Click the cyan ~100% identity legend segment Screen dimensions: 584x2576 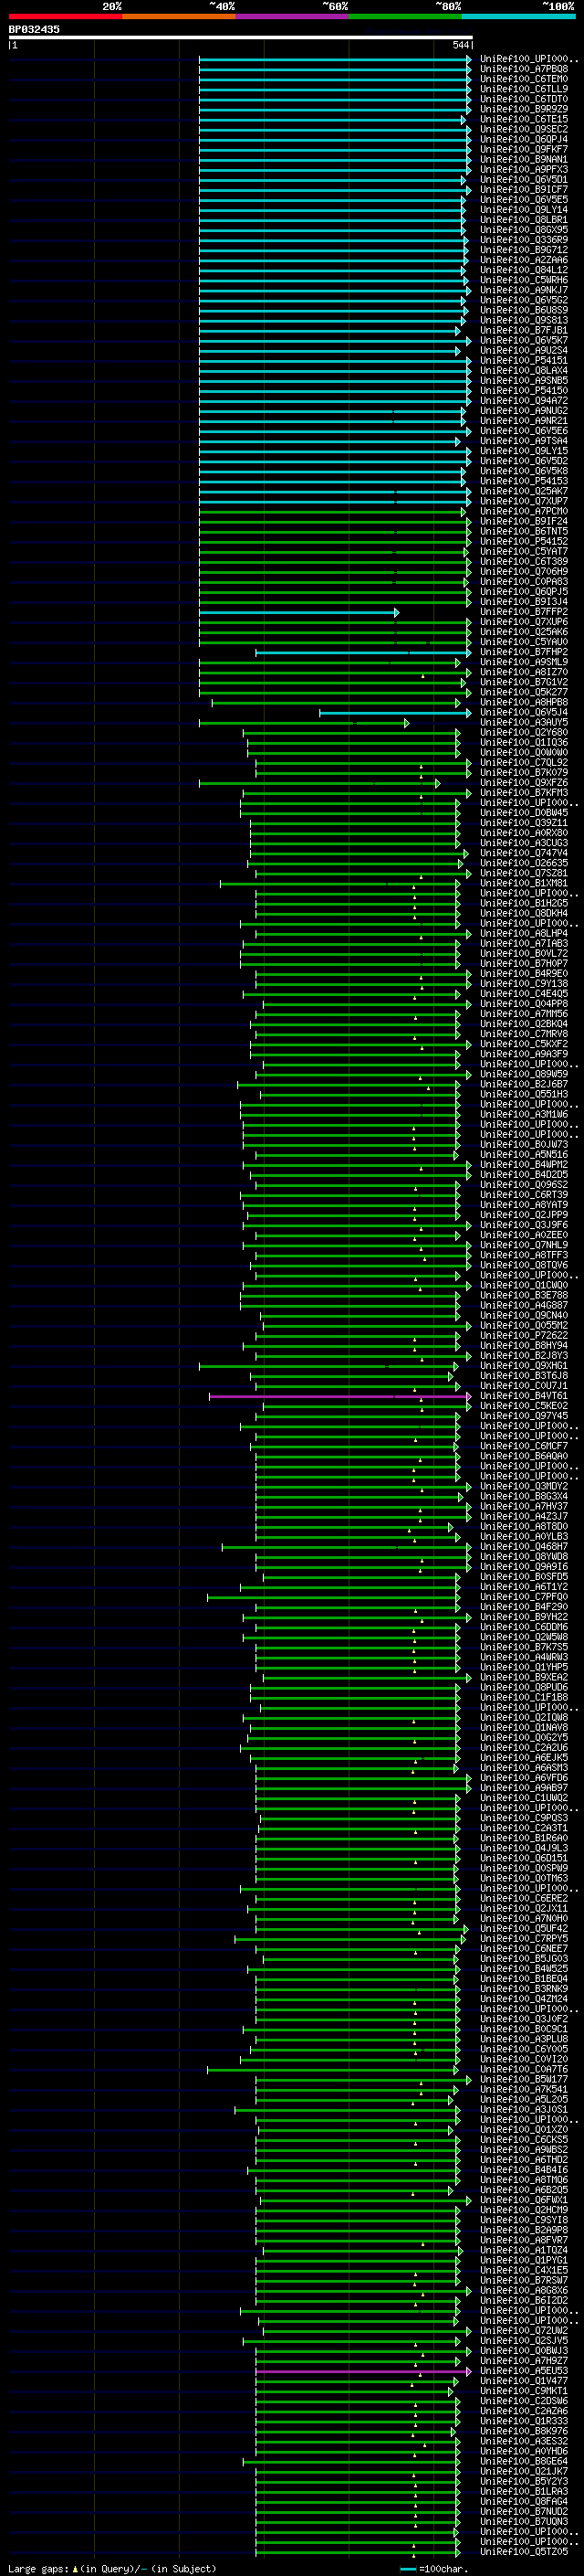(x=518, y=17)
